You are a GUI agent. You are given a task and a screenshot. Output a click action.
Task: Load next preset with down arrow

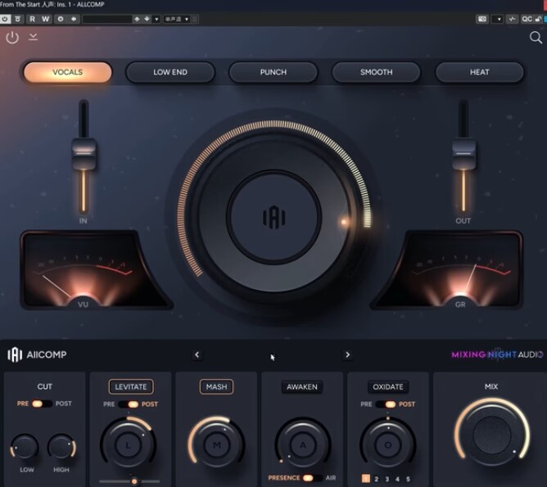[x=147, y=19]
